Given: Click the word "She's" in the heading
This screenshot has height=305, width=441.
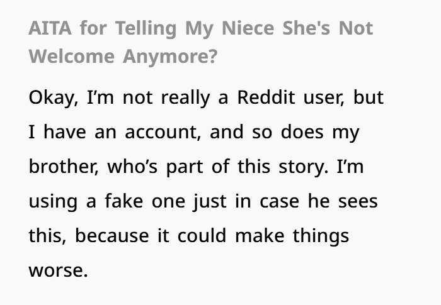Looking at the screenshot, I should coord(306,28).
